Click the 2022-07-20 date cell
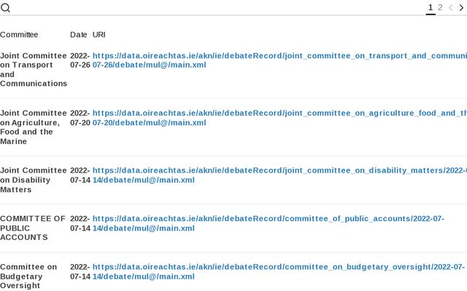The width and height of the screenshot is (467, 291). [x=80, y=118]
